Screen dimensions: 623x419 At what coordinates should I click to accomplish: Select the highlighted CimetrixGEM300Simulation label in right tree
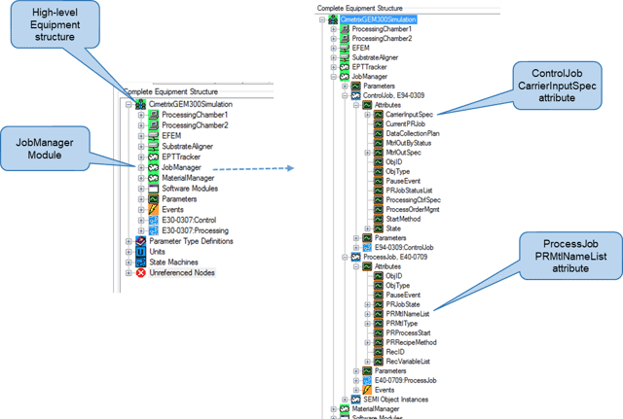(378, 19)
